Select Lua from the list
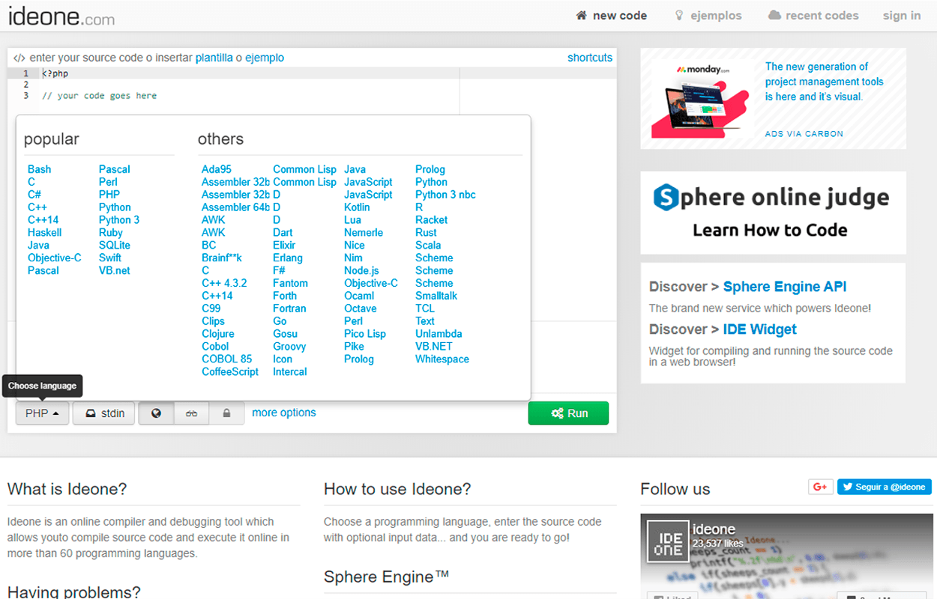 pyautogui.click(x=352, y=219)
